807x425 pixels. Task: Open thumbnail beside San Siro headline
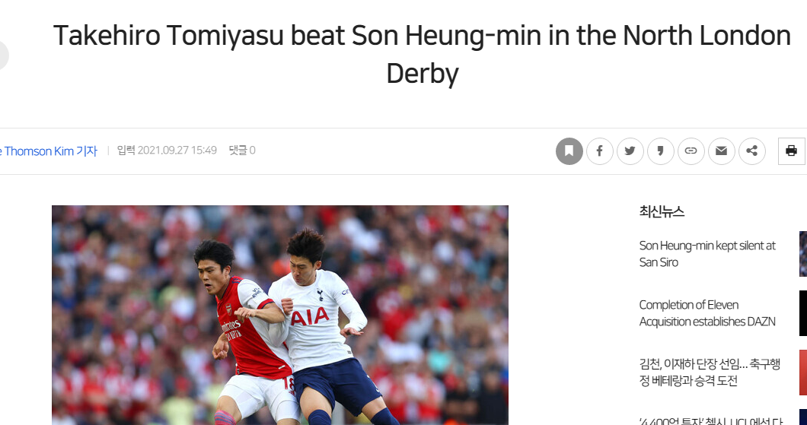point(803,254)
